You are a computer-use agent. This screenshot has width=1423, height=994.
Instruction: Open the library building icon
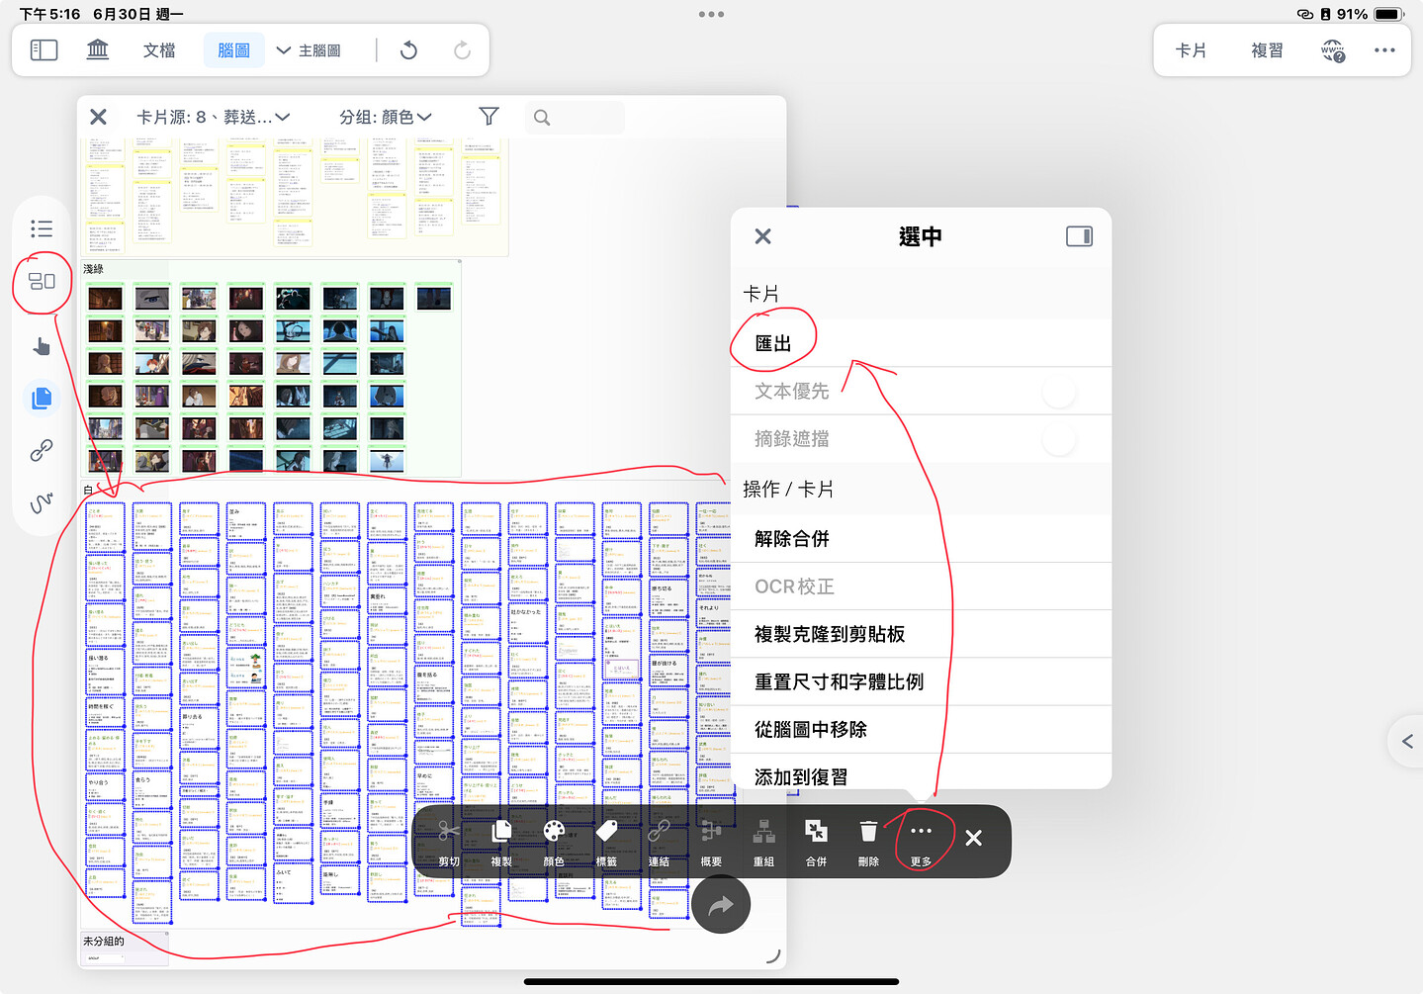click(x=98, y=49)
